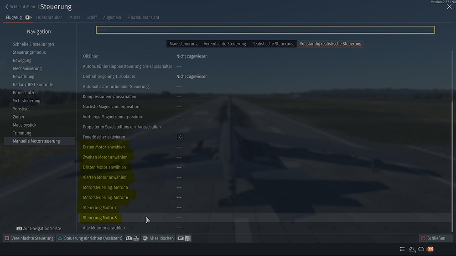456x256 pixels.
Task: Open Mechanisierung in navigation
Action: 27,69
